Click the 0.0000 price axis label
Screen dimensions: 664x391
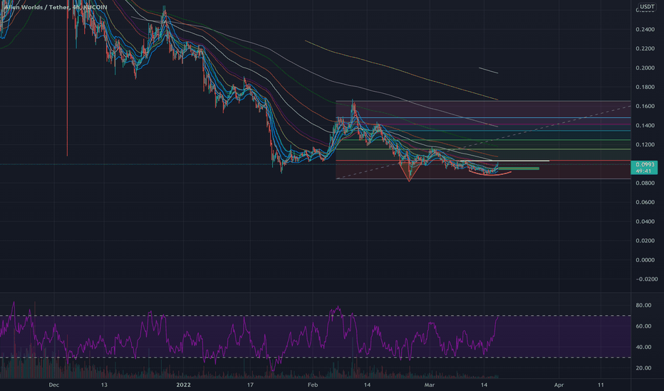(645, 260)
